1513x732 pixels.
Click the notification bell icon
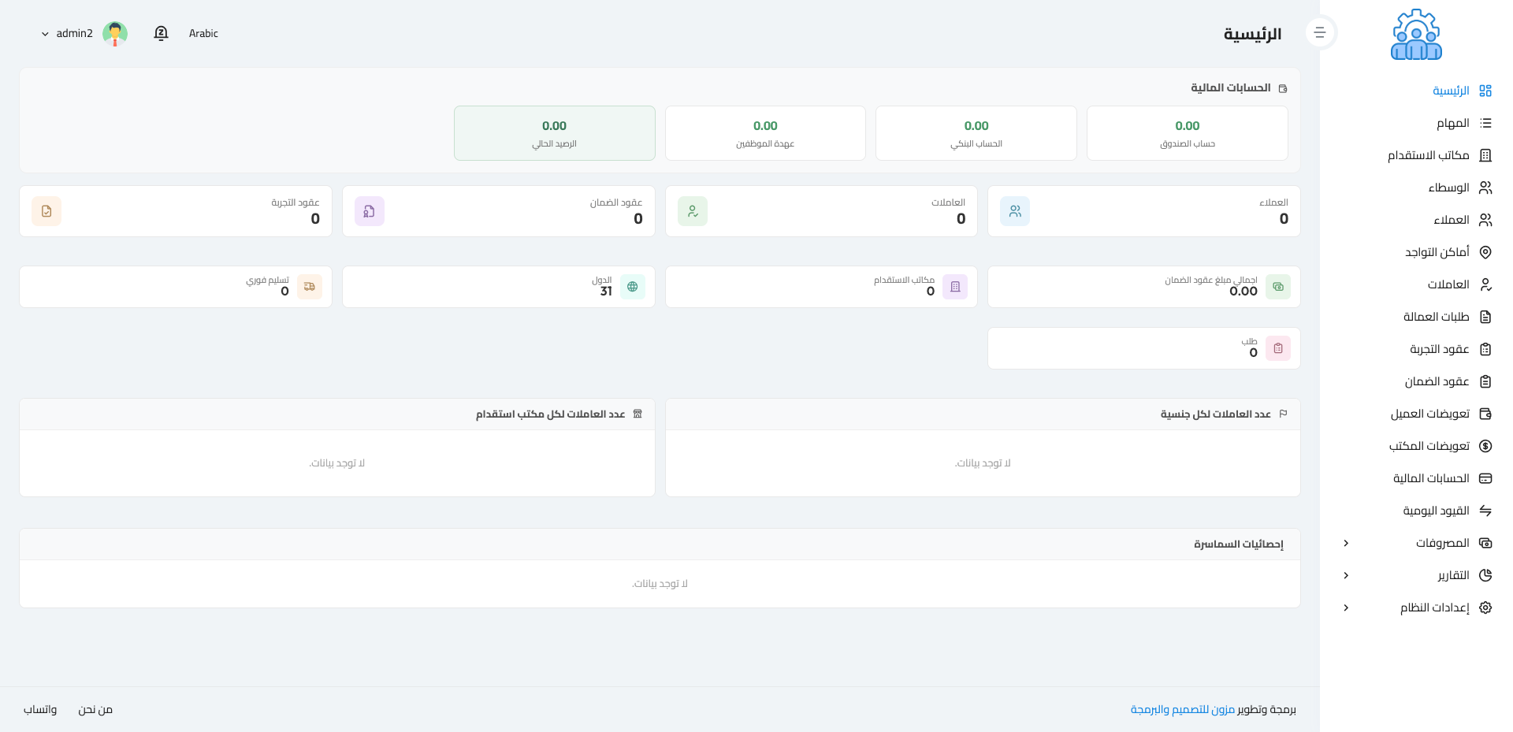coord(161,33)
